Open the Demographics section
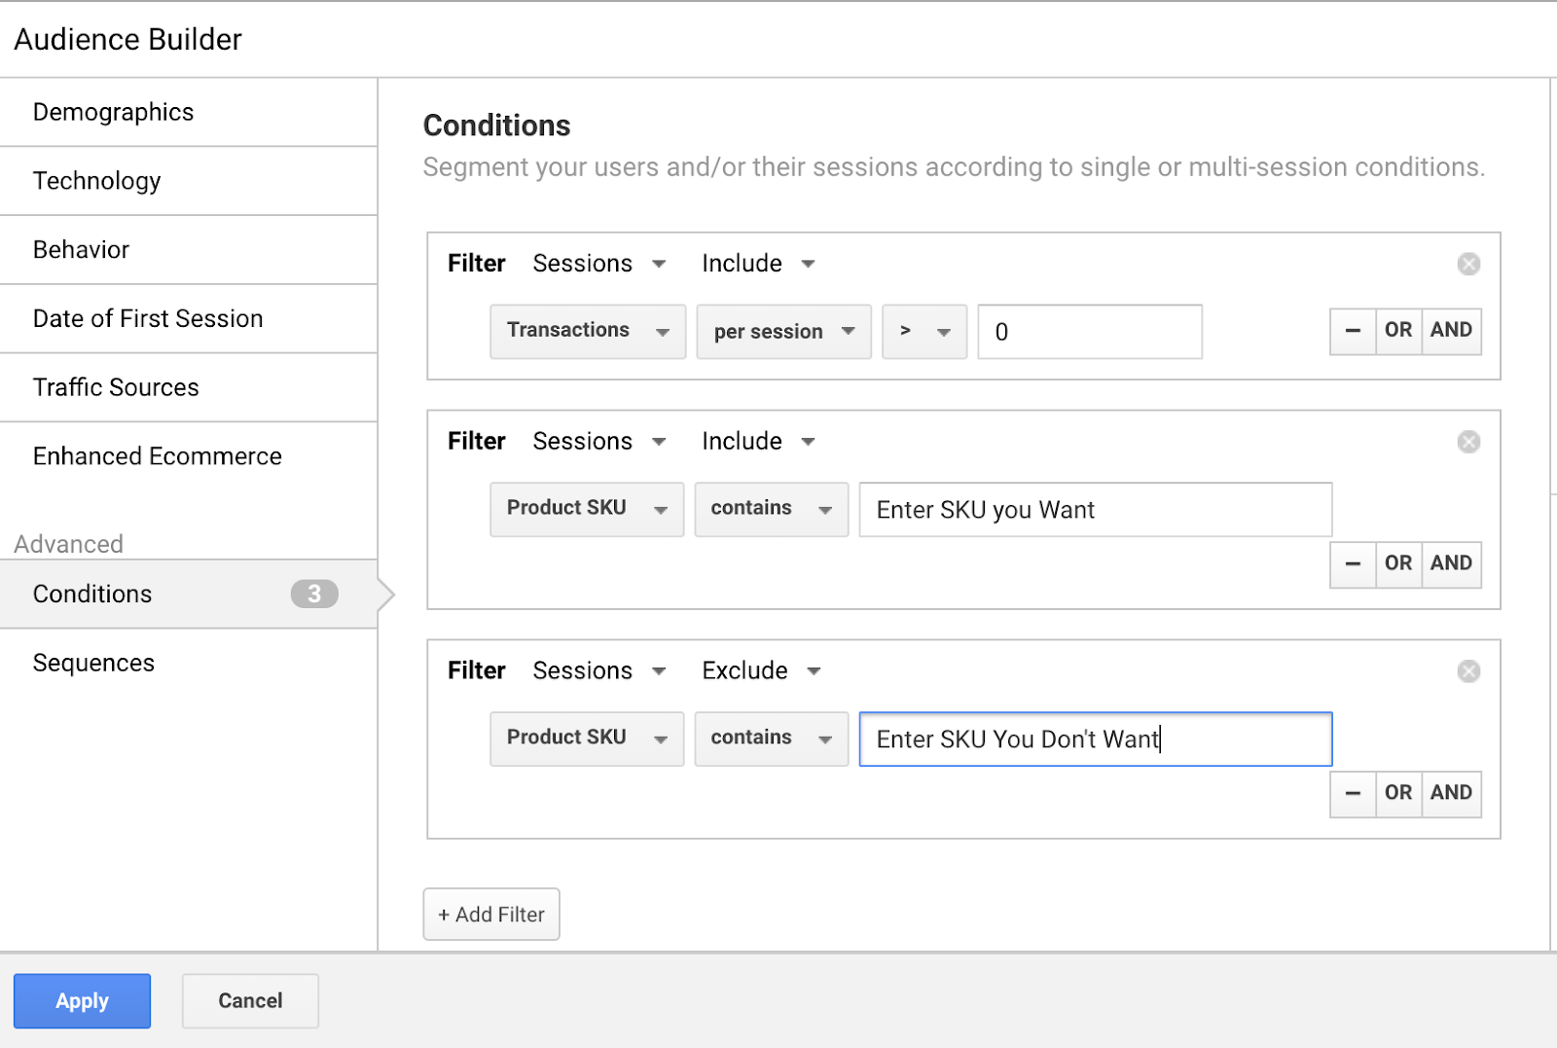 [189, 112]
